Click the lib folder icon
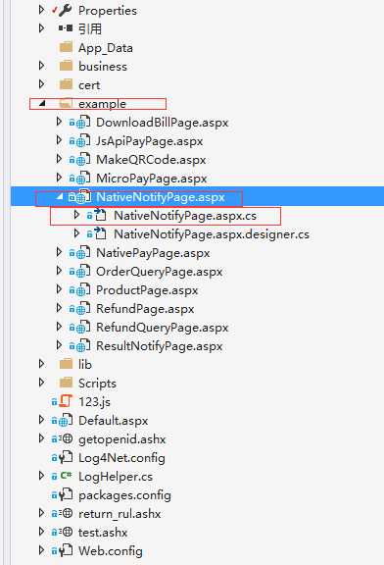 pos(66,364)
